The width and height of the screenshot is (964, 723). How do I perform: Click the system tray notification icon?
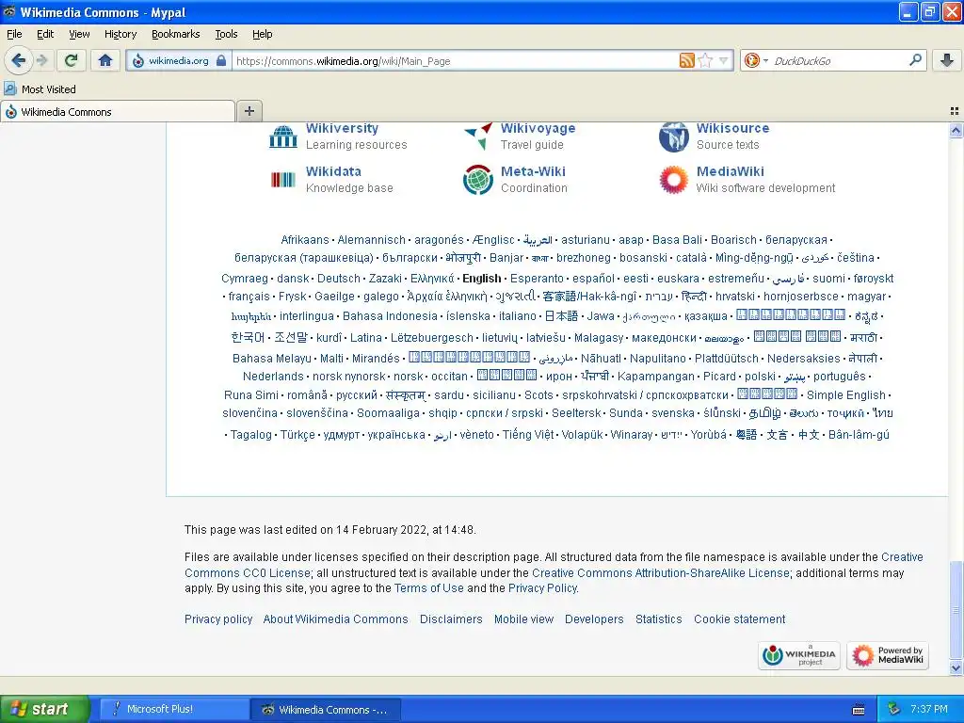[894, 709]
